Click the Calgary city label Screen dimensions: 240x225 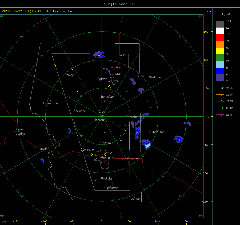[104, 157]
